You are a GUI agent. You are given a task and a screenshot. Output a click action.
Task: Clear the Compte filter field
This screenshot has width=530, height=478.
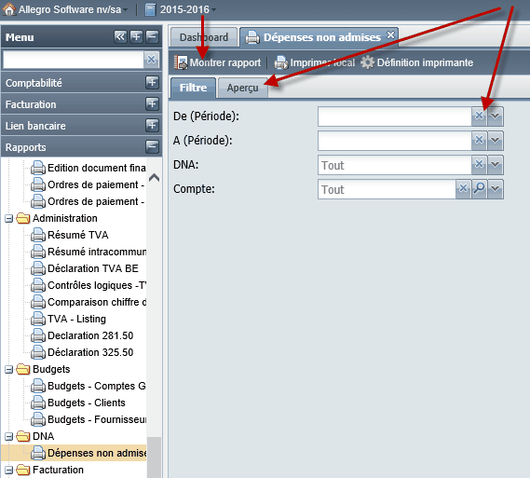click(x=463, y=189)
